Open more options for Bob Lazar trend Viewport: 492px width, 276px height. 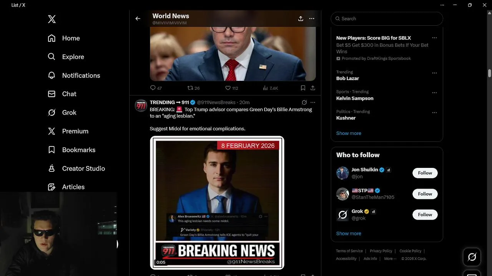tap(434, 73)
